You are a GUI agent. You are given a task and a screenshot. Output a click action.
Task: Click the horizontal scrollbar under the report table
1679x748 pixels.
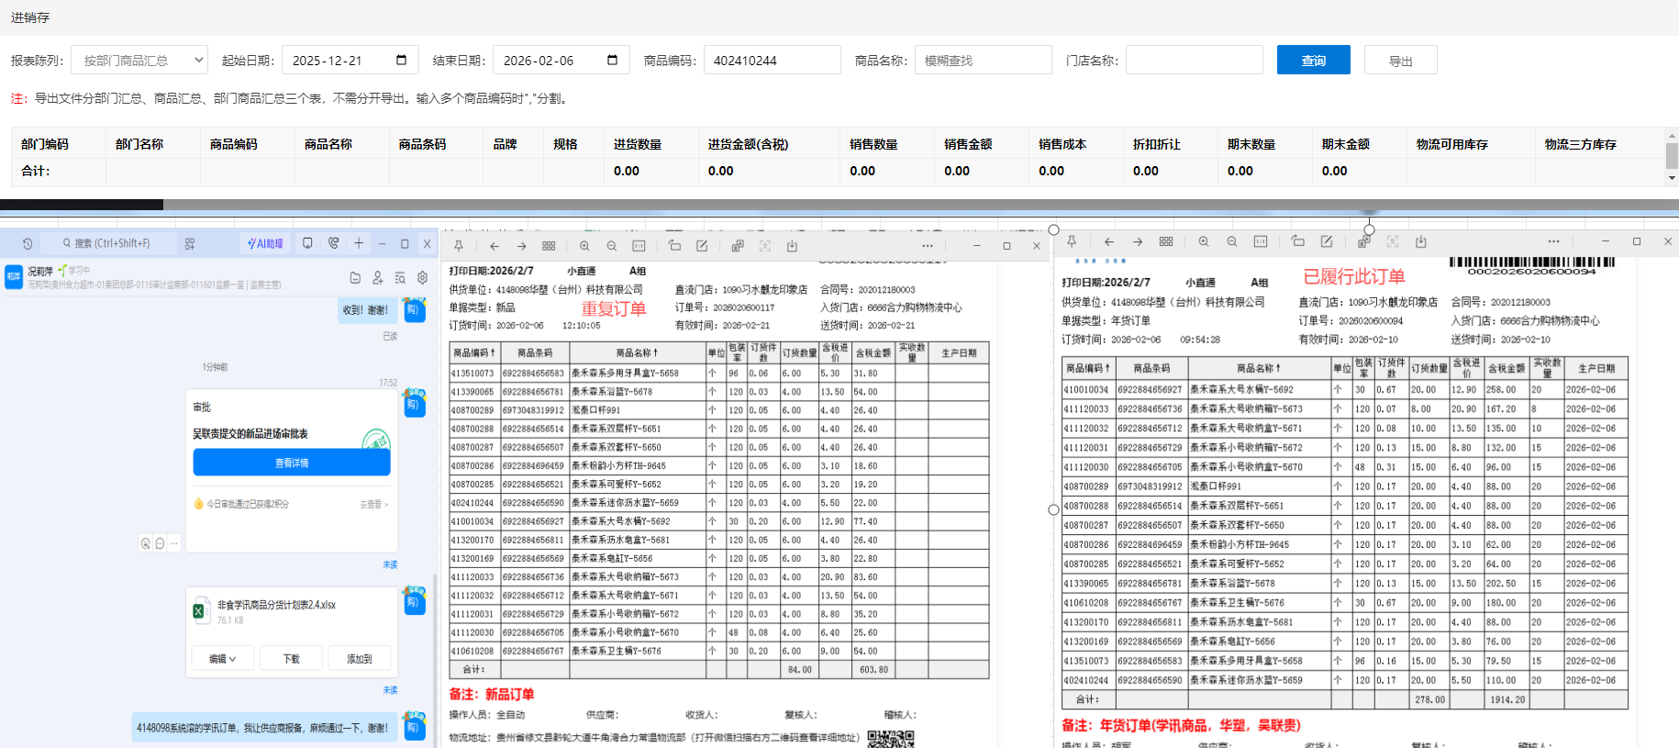[82, 205]
